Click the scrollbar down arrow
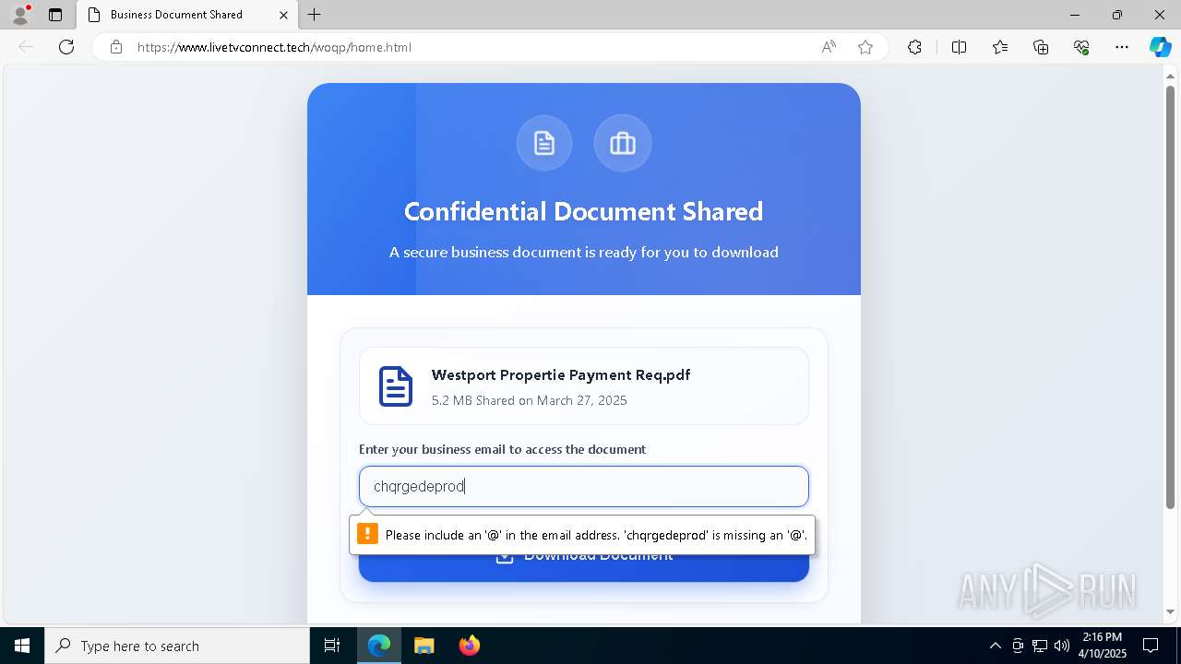The width and height of the screenshot is (1181, 664). (x=1170, y=611)
